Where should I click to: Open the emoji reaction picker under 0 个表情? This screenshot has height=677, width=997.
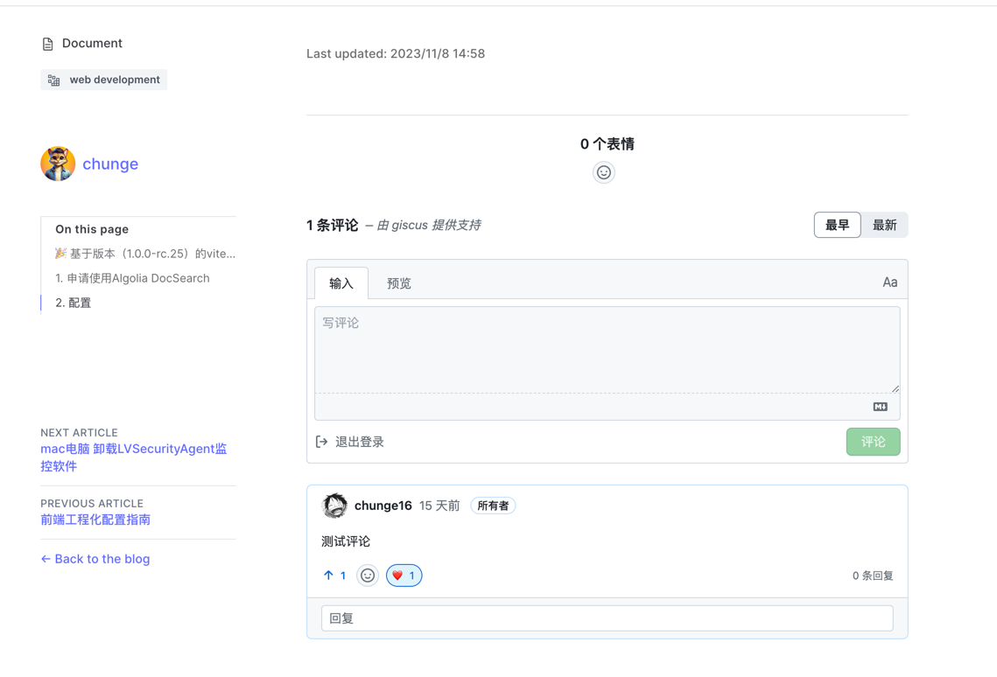coord(603,172)
